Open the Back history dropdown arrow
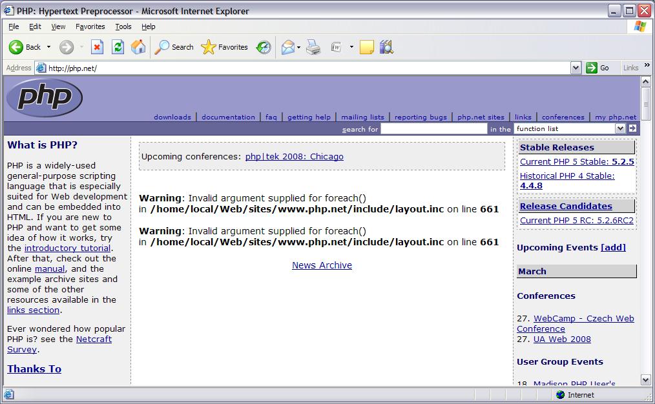The height and width of the screenshot is (404, 655). pos(48,47)
